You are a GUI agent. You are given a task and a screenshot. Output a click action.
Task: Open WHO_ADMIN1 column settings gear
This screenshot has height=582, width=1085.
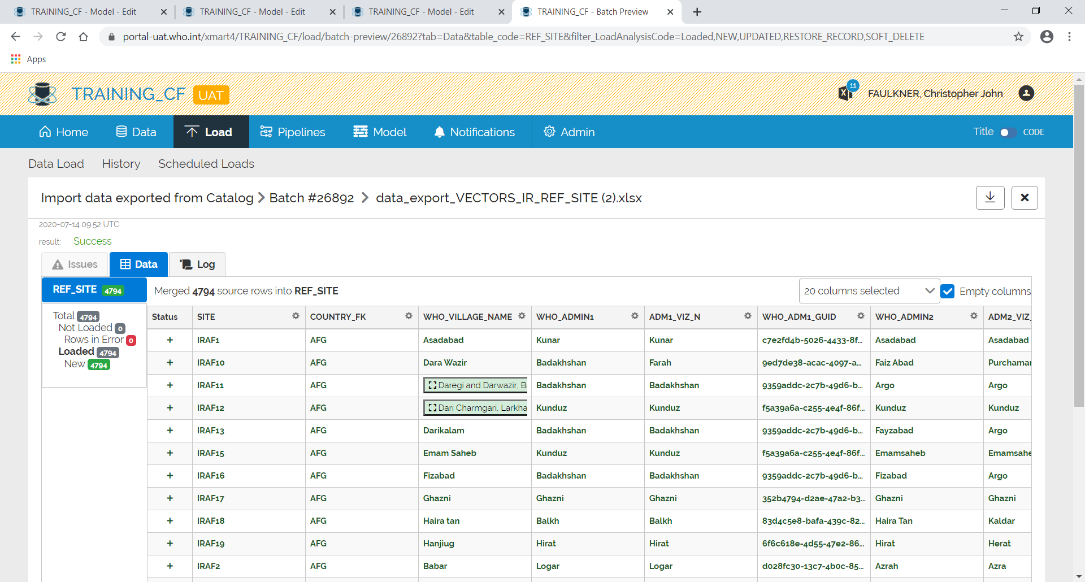pos(635,316)
